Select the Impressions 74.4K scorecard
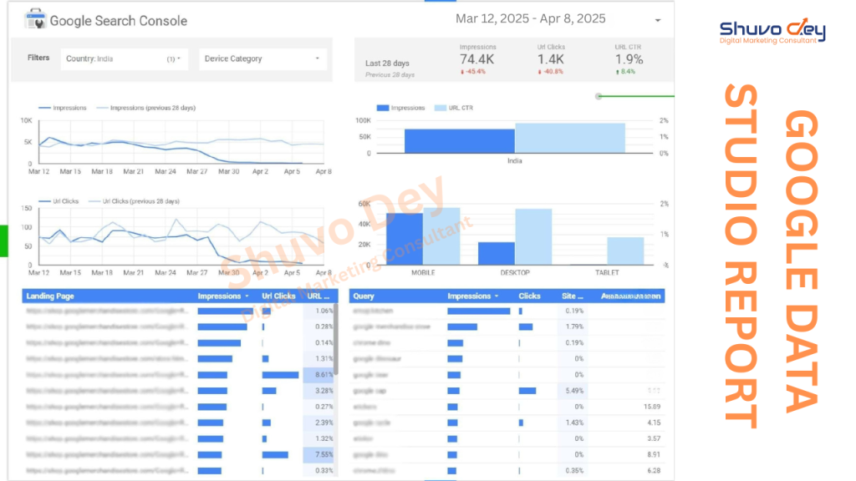Screen dimensions: 856x481 coord(477,59)
